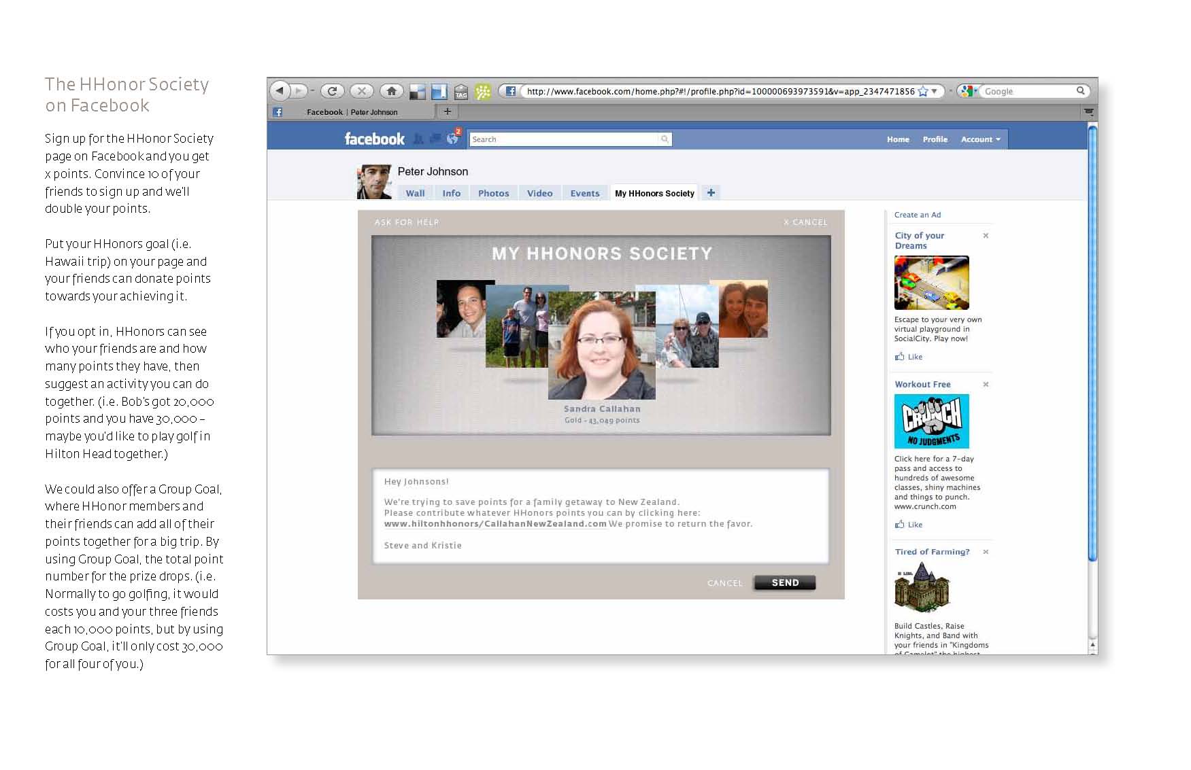Add a new profile tab with plus

(x=711, y=193)
